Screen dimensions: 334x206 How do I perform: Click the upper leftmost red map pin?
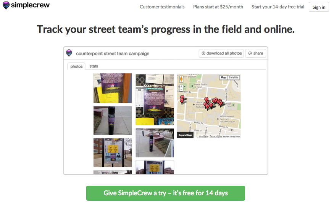pos(182,98)
